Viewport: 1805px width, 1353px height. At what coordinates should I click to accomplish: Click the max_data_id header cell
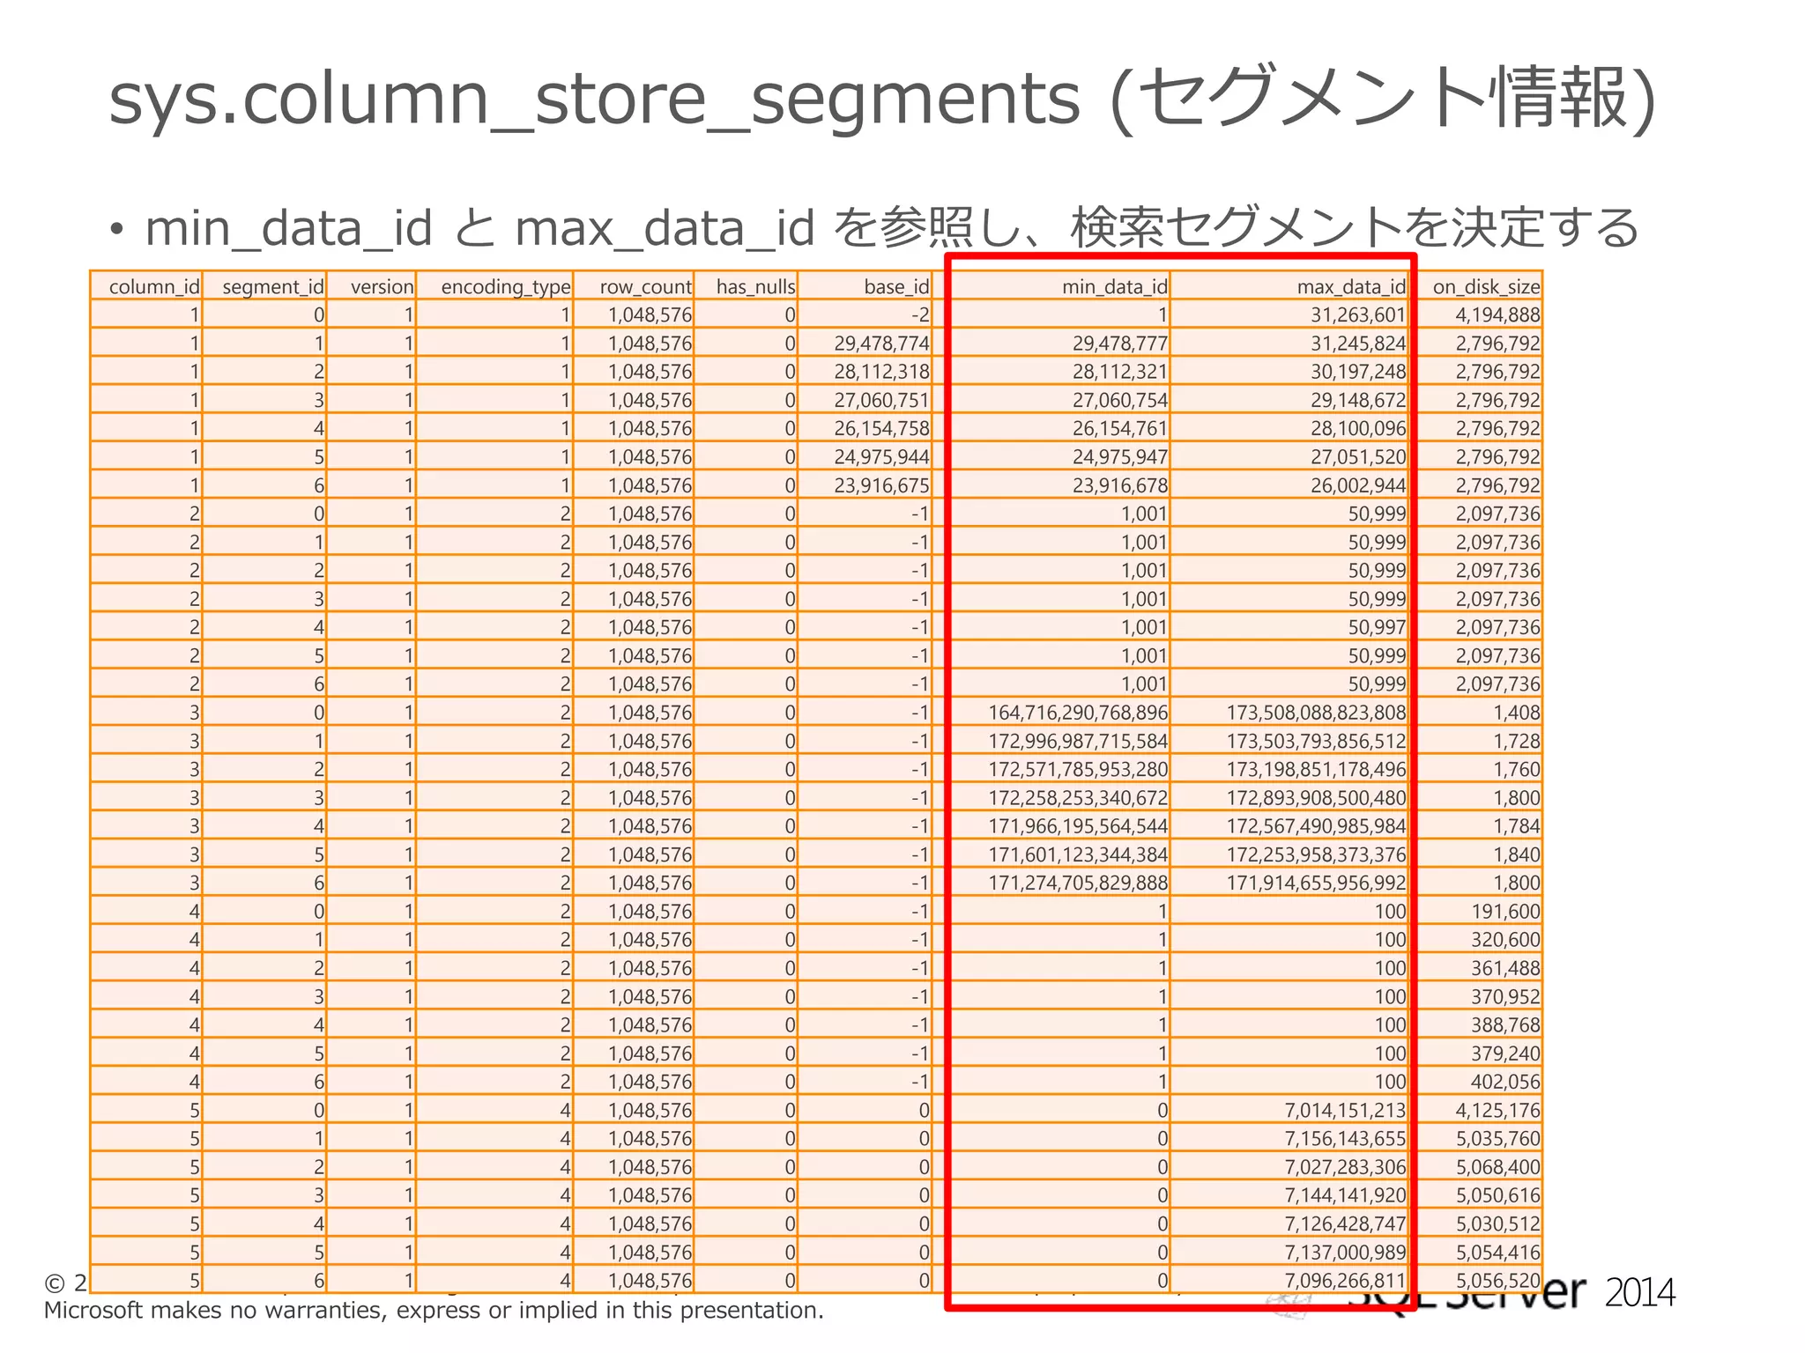(x=1352, y=287)
